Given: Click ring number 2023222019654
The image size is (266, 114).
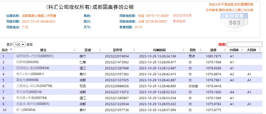Looking at the screenshot, I should click(117, 56).
